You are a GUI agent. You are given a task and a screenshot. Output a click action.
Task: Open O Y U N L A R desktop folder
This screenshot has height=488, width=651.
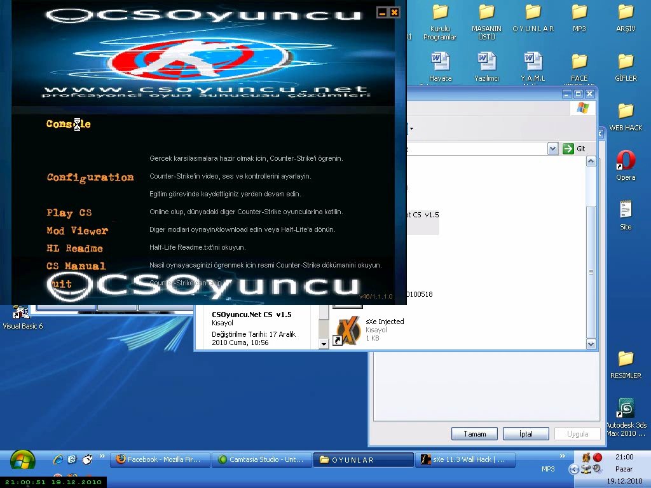[533, 18]
